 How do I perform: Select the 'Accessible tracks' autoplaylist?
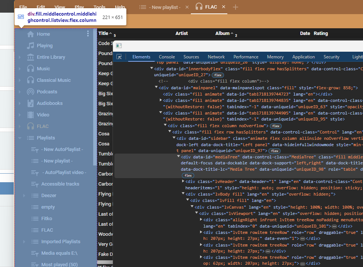coord(60,184)
